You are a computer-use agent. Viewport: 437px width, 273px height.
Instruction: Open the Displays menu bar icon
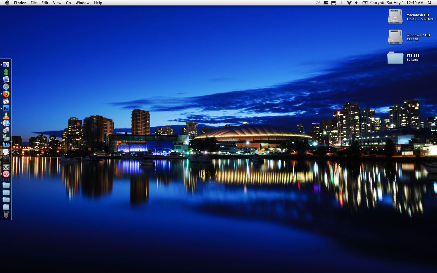[334, 3]
